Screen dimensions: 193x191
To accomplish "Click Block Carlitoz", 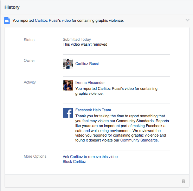I will (74, 162).
